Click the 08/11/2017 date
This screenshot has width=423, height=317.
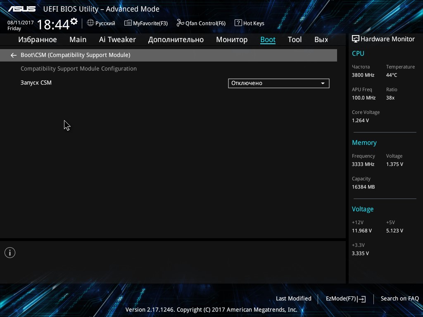(21, 23)
